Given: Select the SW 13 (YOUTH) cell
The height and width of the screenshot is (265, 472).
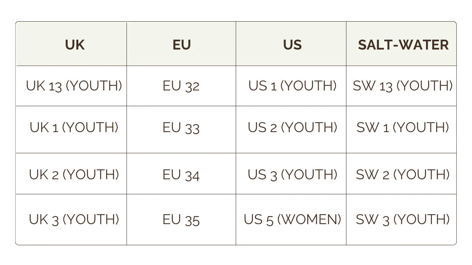Looking at the screenshot, I should coord(403,86).
